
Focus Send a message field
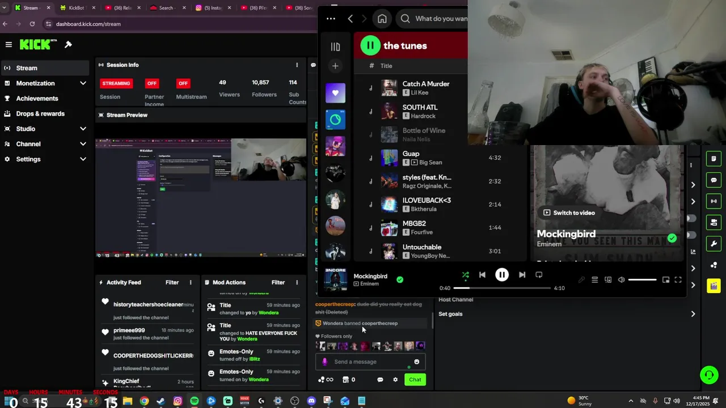370,362
